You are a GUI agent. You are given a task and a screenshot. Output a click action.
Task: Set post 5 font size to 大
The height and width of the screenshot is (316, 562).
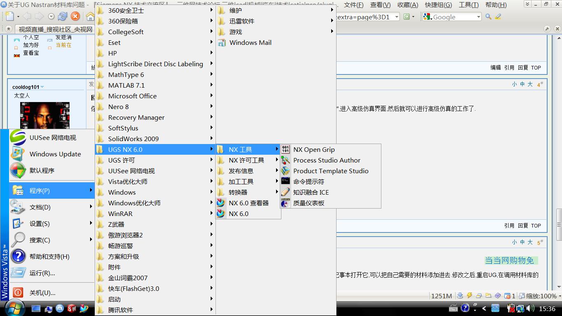530,242
